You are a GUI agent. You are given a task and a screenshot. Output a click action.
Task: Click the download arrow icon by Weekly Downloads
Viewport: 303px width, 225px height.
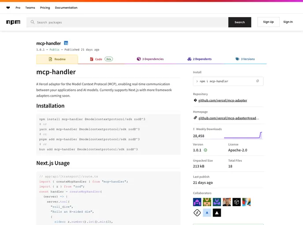coord(194,129)
